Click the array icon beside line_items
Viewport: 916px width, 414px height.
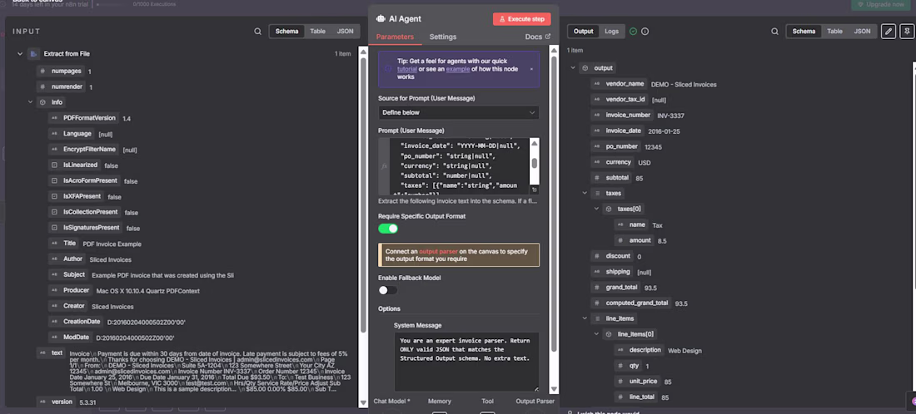click(597, 318)
